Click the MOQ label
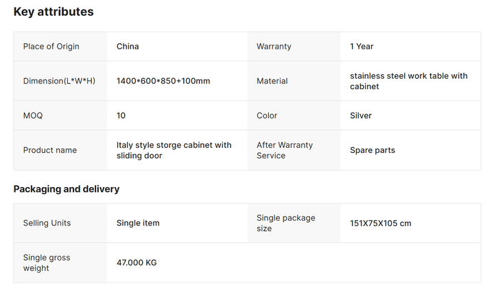Screen dimensions: 494x292 [x=33, y=116]
